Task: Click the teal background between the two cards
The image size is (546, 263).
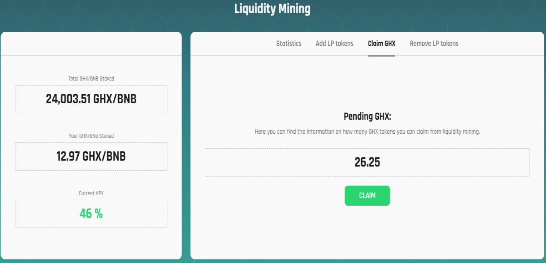Action: tap(186, 146)
